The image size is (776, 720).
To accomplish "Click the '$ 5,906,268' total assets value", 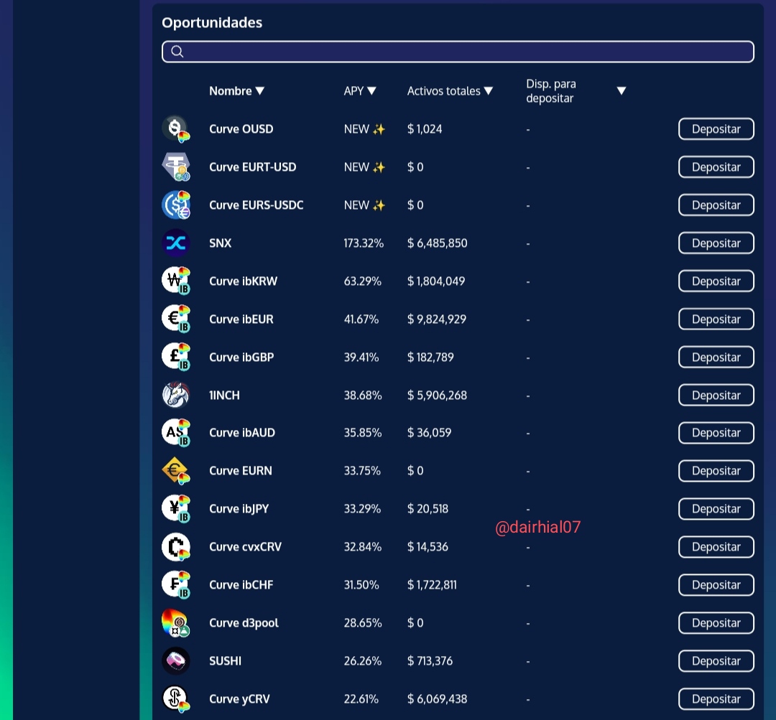I will coord(437,395).
